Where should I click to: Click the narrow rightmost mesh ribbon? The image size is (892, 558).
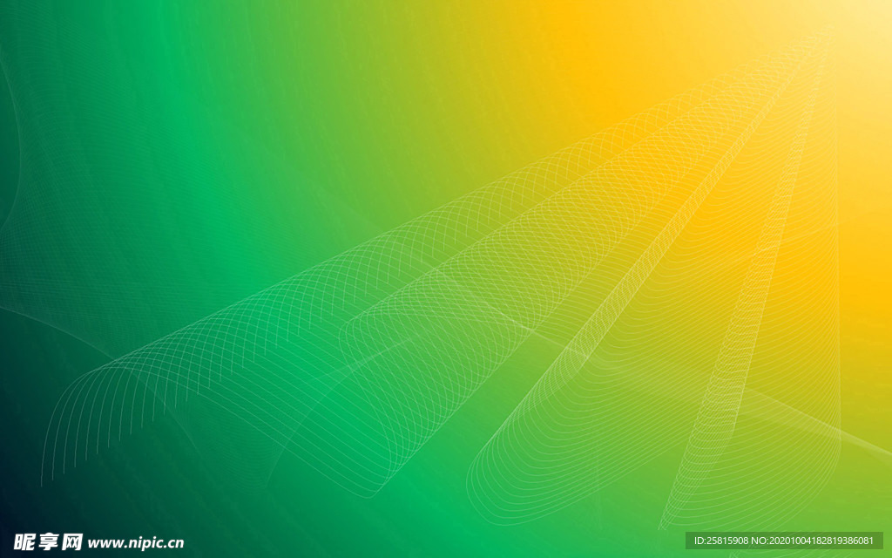click(x=740, y=349)
